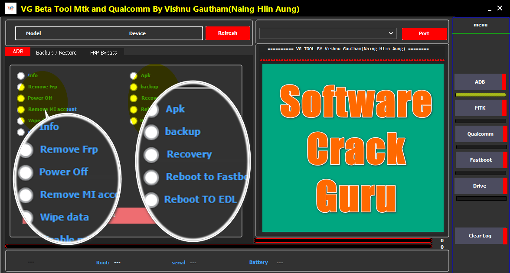
Task: Select ADB from the right sidebar menu
Action: 480,81
